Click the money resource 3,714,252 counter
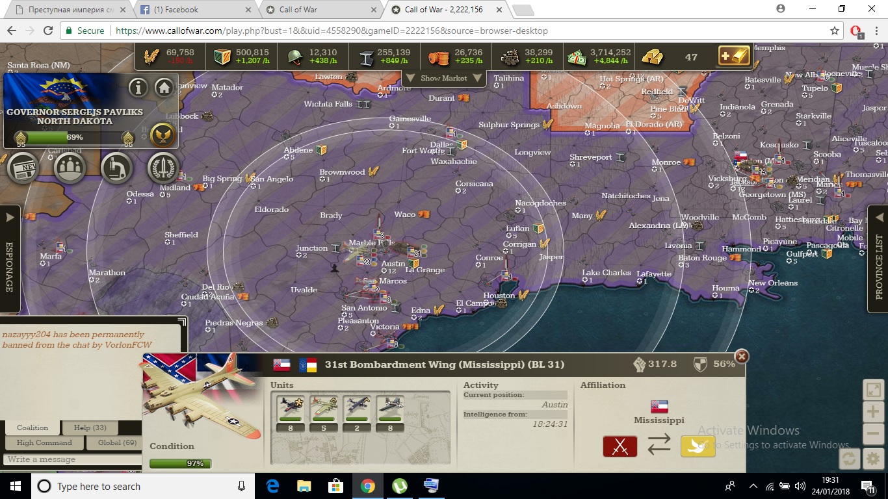The height and width of the screenshot is (499, 888). (598, 57)
